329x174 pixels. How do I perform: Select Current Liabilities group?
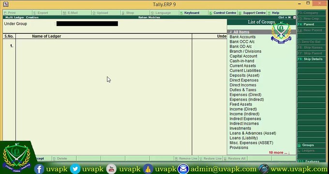(x=245, y=71)
